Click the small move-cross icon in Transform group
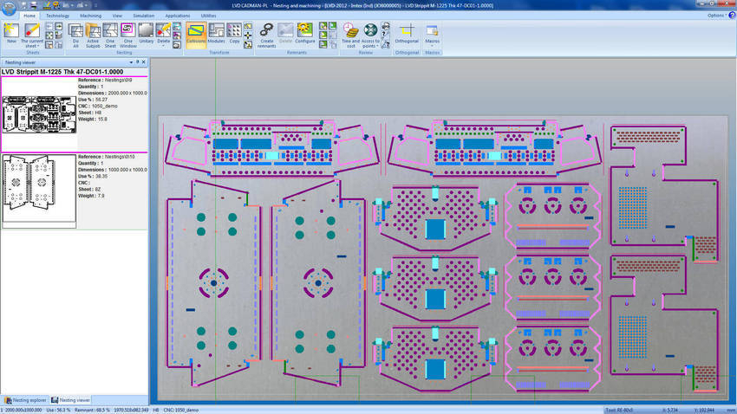 click(x=248, y=36)
